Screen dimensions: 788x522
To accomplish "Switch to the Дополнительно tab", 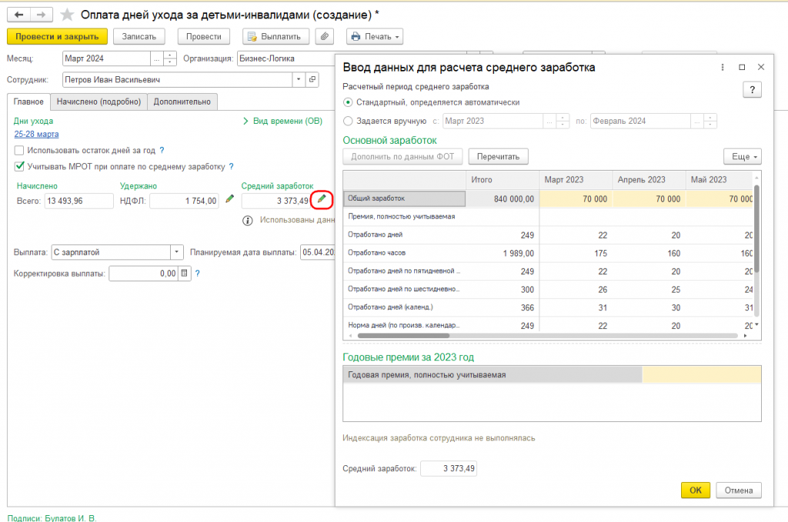I will (182, 101).
